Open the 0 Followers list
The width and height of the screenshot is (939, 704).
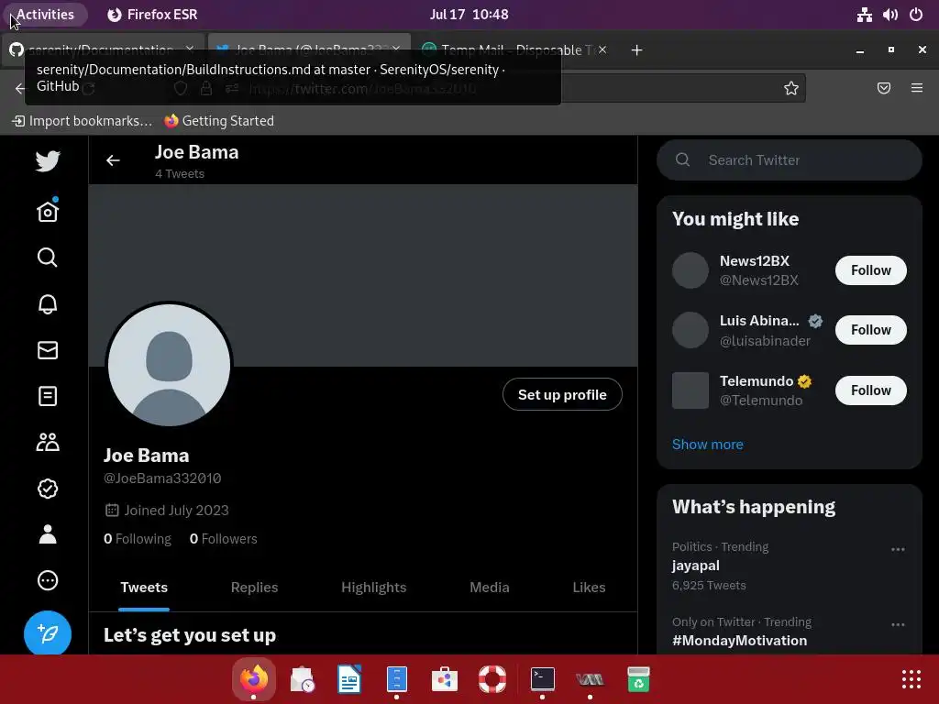224,539
